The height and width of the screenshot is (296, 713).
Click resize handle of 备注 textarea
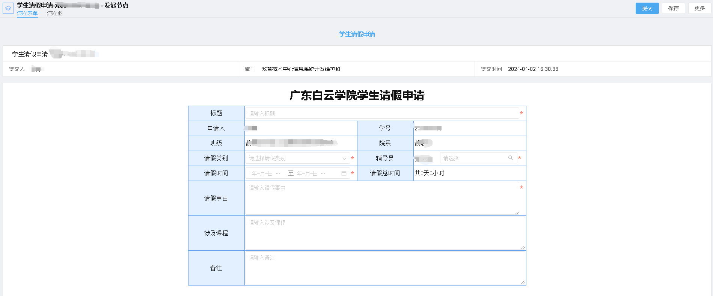click(523, 282)
